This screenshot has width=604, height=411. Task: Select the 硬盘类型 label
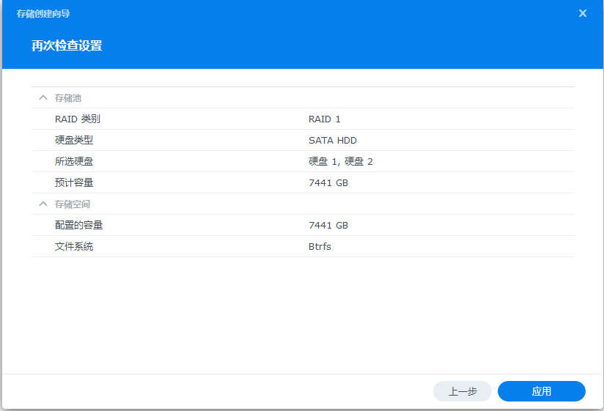click(74, 140)
